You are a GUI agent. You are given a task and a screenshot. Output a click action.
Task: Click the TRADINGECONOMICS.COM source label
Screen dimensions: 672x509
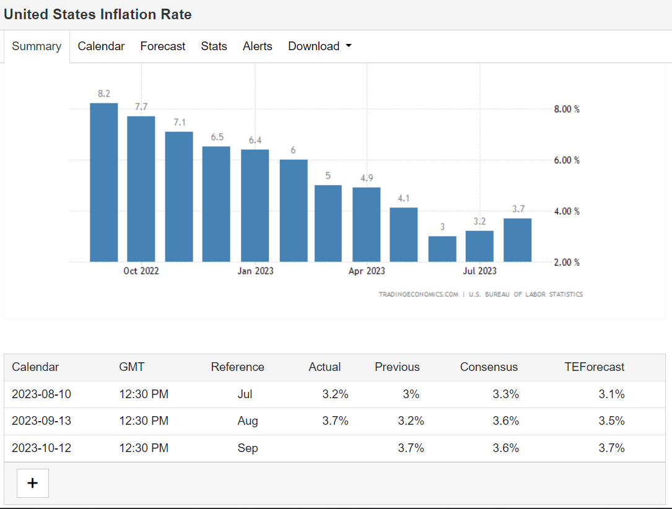coord(418,294)
